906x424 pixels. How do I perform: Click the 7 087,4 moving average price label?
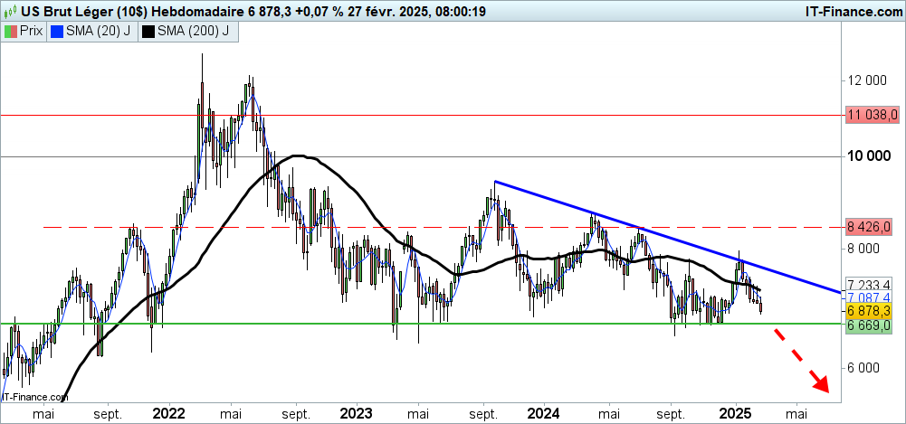[x=873, y=297]
